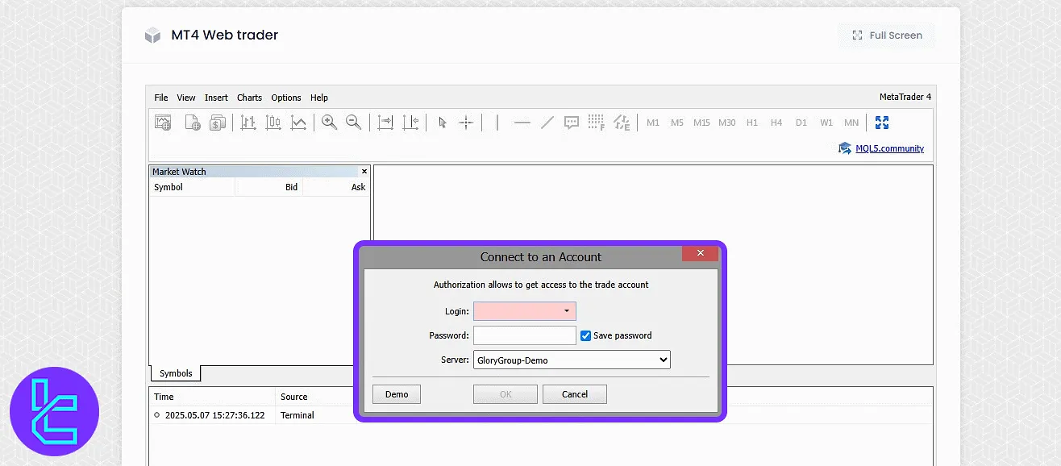The width and height of the screenshot is (1061, 466).
Task: Toggle fullscreen mode icon in toolbar
Action: click(x=882, y=123)
